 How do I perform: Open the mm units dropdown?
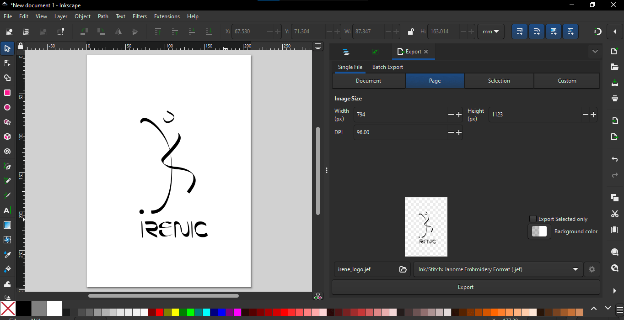coord(491,31)
